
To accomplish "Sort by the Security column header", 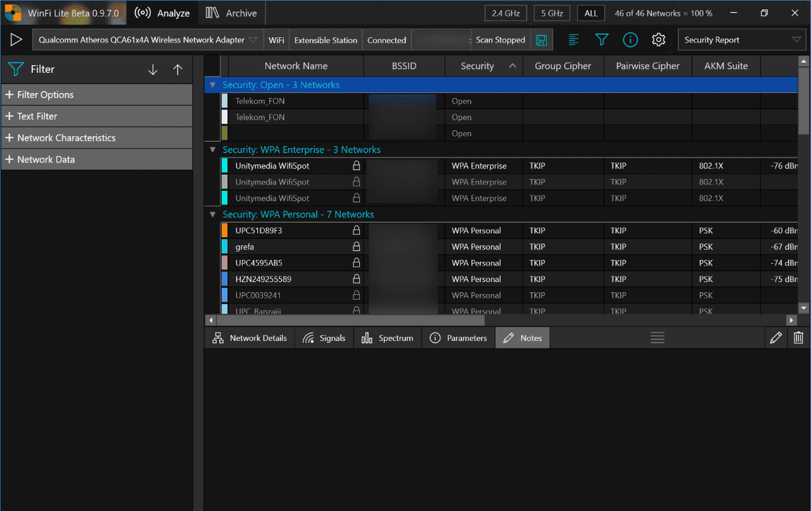I will point(484,66).
